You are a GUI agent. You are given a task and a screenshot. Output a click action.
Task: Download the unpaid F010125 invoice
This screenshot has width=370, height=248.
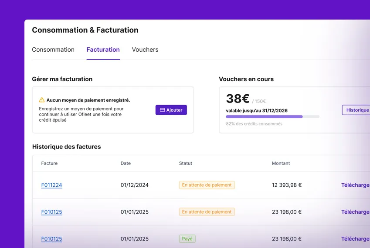click(x=355, y=212)
